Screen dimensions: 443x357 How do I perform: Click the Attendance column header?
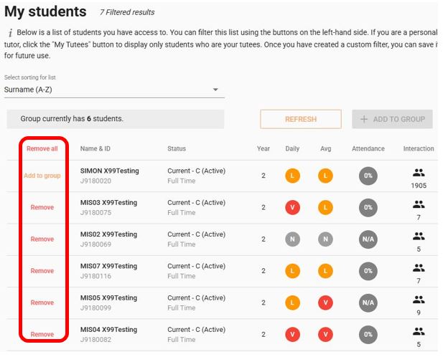[x=368, y=149]
